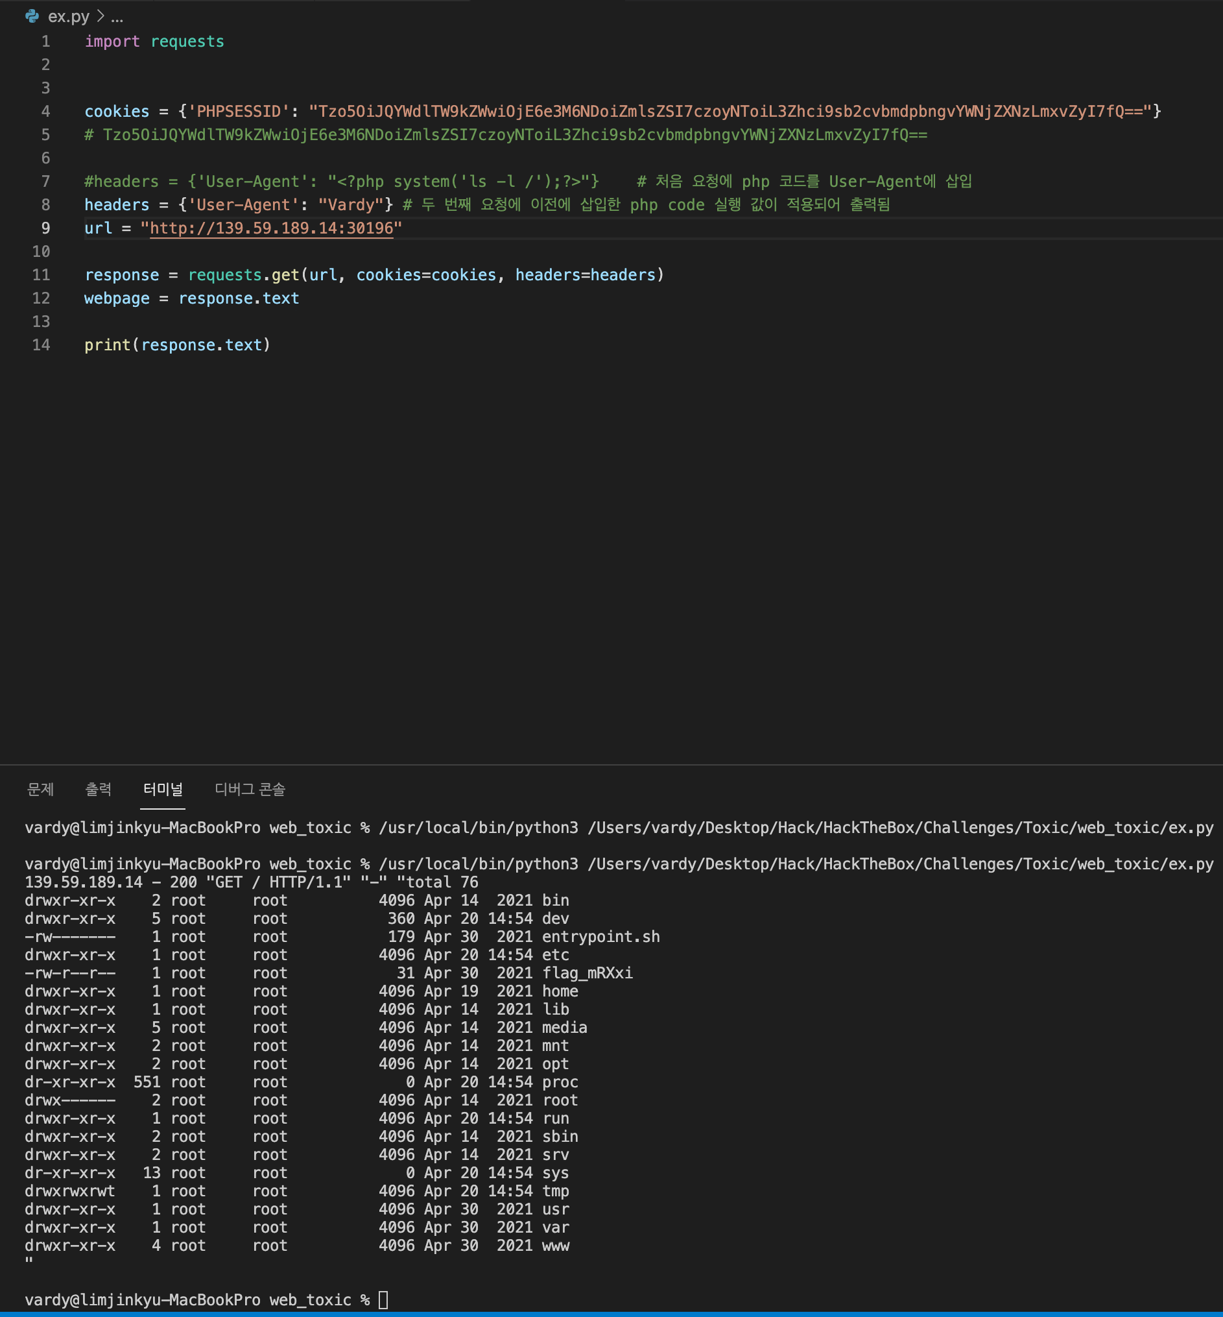Switch to the 문제 (Problems) tab
Viewport: 1223px width, 1317px height.
pos(40,789)
